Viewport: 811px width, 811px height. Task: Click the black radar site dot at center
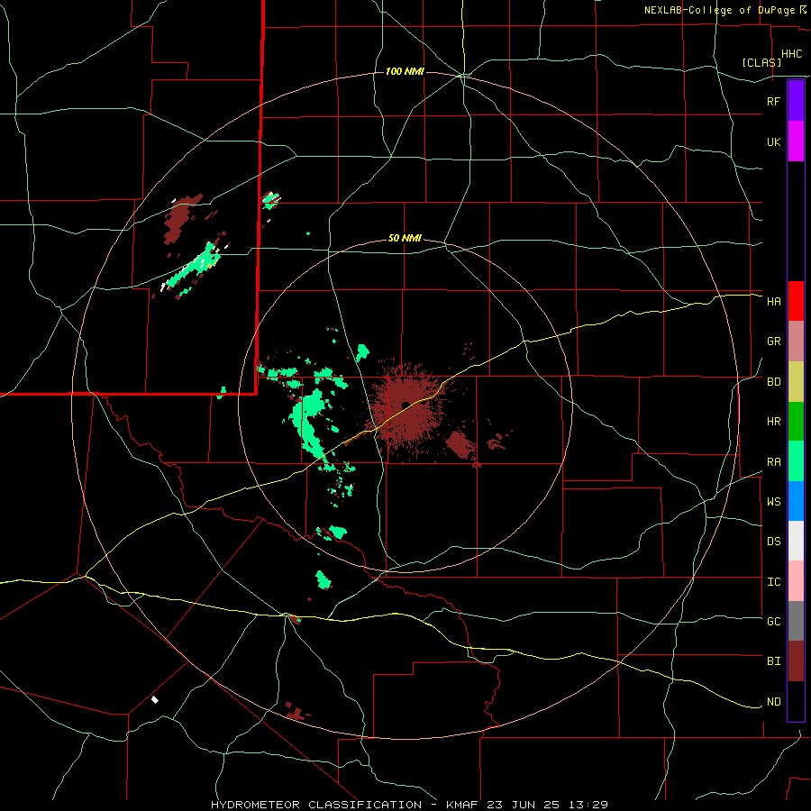coord(405,405)
